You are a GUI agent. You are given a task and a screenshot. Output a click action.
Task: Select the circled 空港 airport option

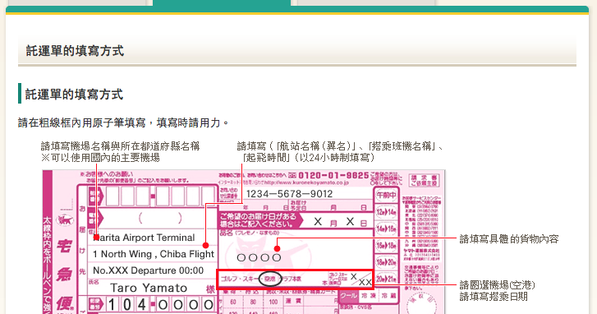pos(270,279)
